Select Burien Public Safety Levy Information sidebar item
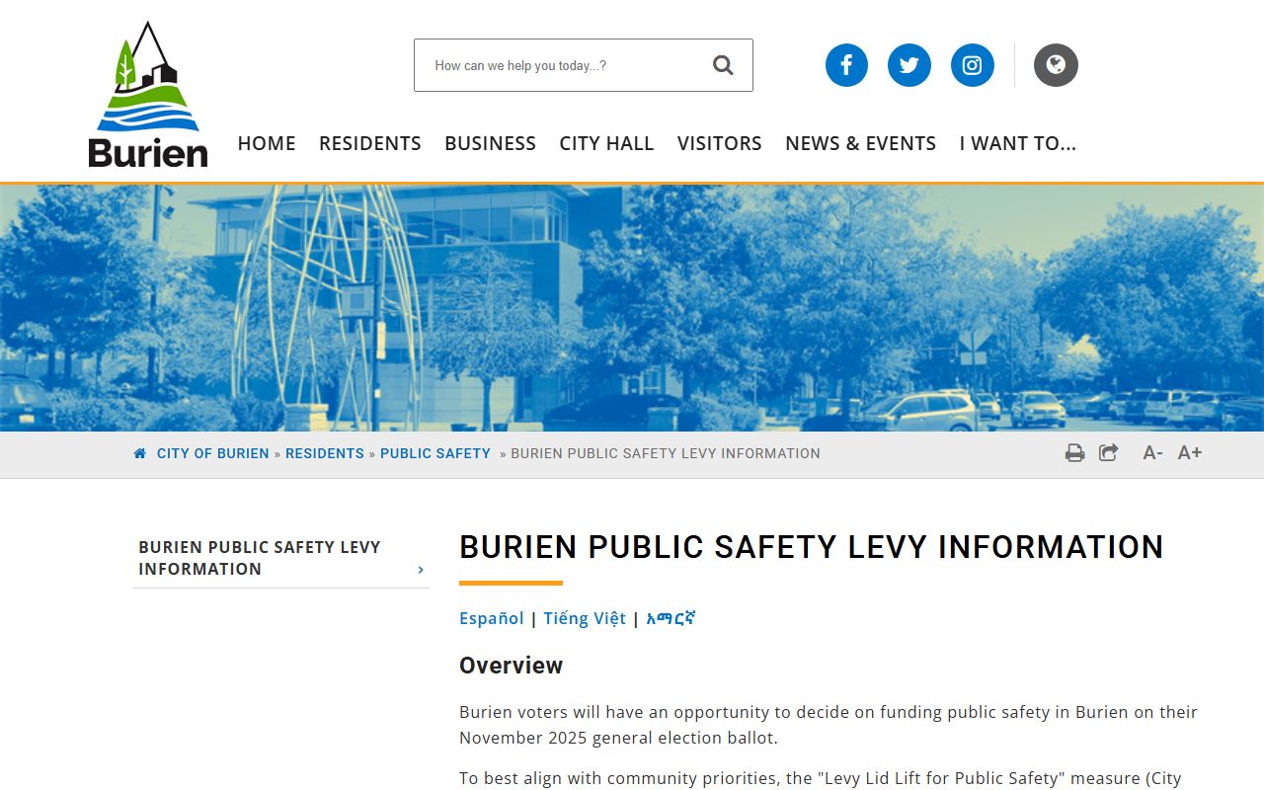The image size is (1264, 790). pos(281,558)
